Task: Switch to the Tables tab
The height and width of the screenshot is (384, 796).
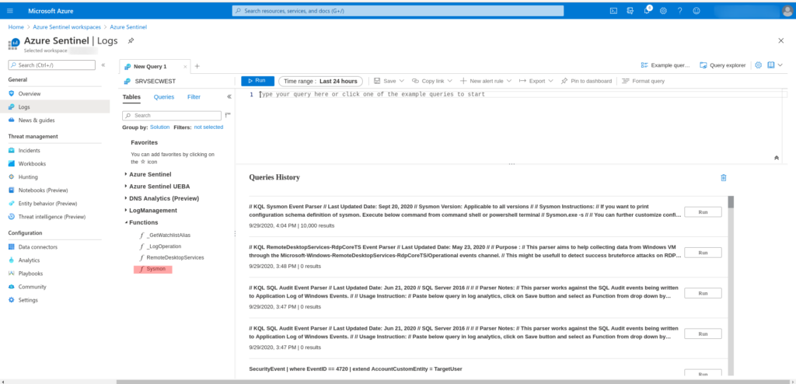Action: (131, 97)
